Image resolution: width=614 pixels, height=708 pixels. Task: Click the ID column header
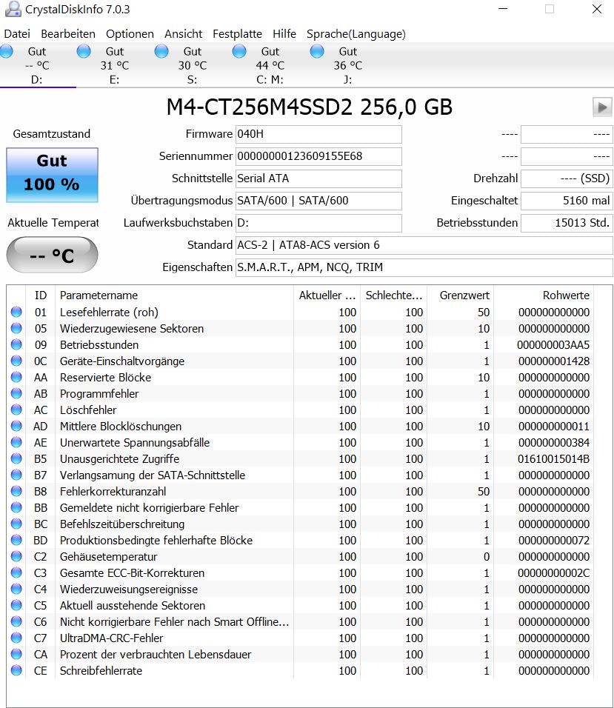[x=41, y=295]
